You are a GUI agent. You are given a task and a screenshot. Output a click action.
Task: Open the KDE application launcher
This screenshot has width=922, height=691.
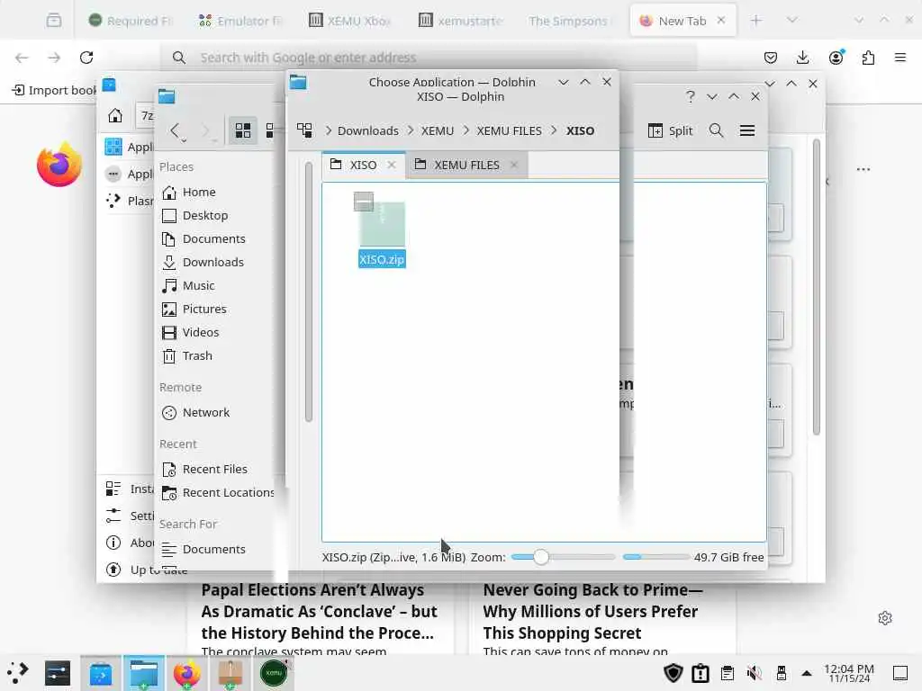[x=18, y=673]
